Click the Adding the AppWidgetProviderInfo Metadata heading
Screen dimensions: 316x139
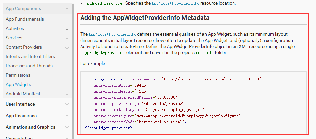[145, 18]
